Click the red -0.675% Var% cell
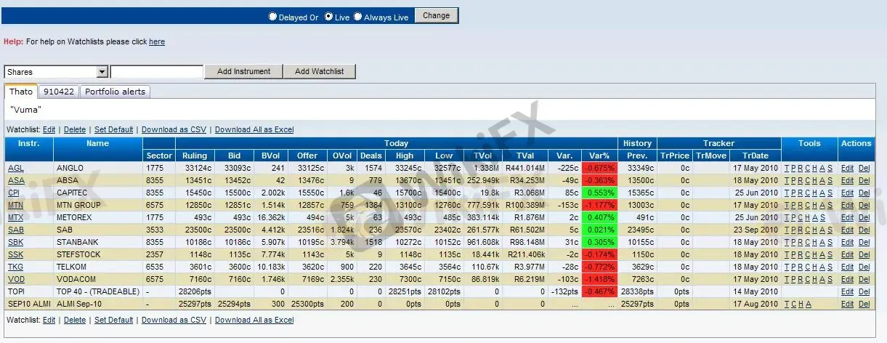Viewport: 887px width, 343px height. click(x=599, y=168)
